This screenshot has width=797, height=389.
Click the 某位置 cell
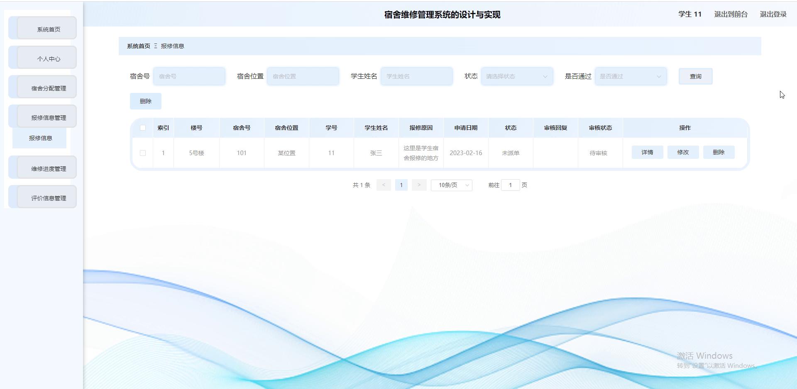[x=286, y=153]
